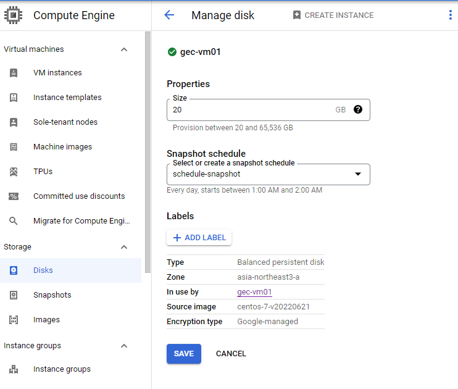
Task: Click the asia-northeast3-a zone value
Action: point(268,277)
